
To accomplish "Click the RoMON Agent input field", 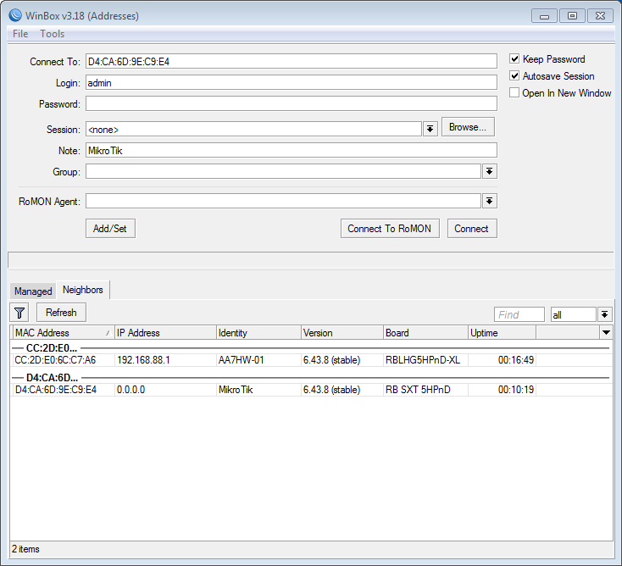I will 283,201.
